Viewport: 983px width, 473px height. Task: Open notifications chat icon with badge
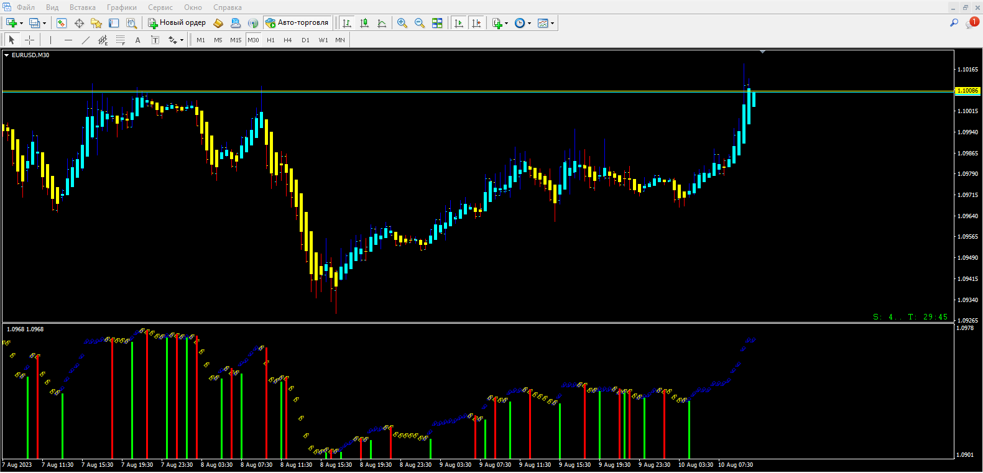[x=972, y=23]
